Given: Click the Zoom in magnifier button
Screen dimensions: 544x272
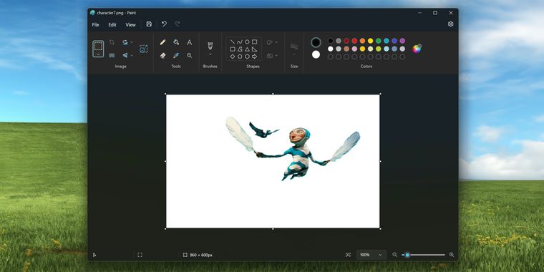Looking at the screenshot, I should click(452, 255).
